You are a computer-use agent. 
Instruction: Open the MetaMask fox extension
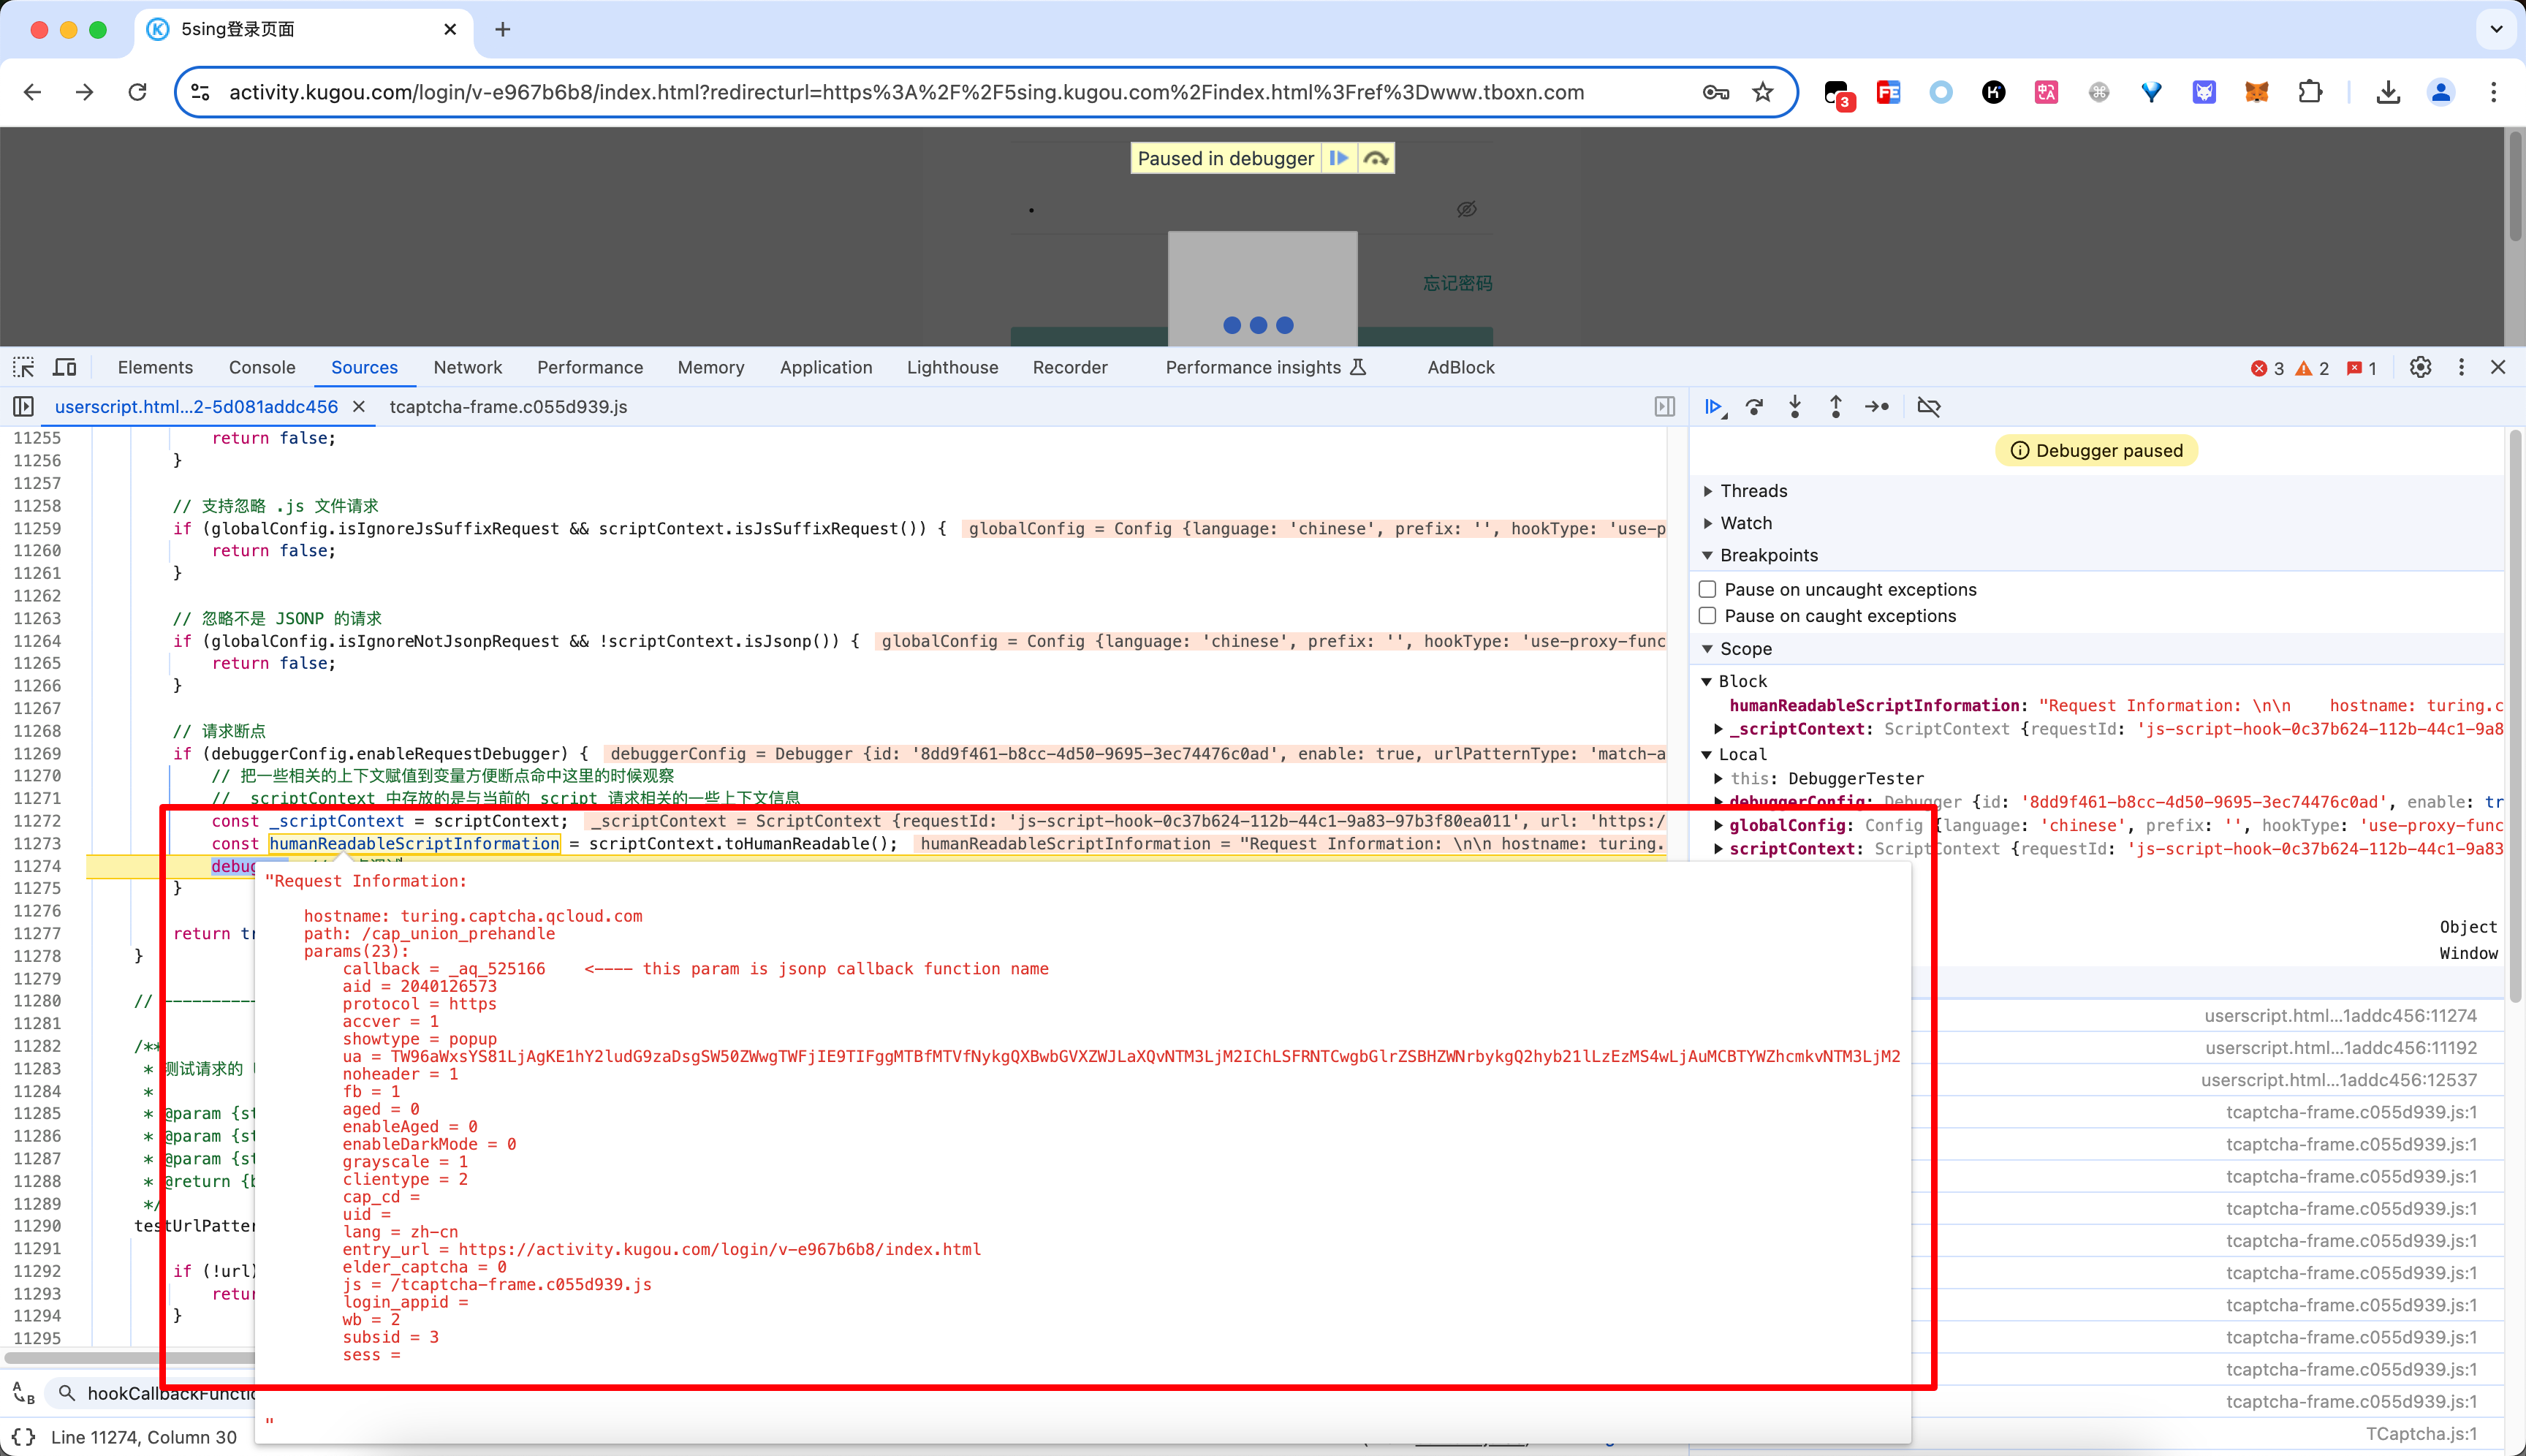[x=2257, y=92]
